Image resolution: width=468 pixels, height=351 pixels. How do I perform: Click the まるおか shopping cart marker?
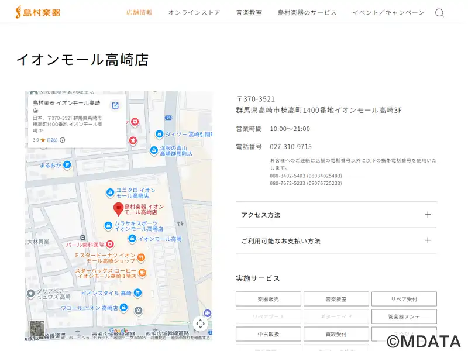click(x=67, y=165)
